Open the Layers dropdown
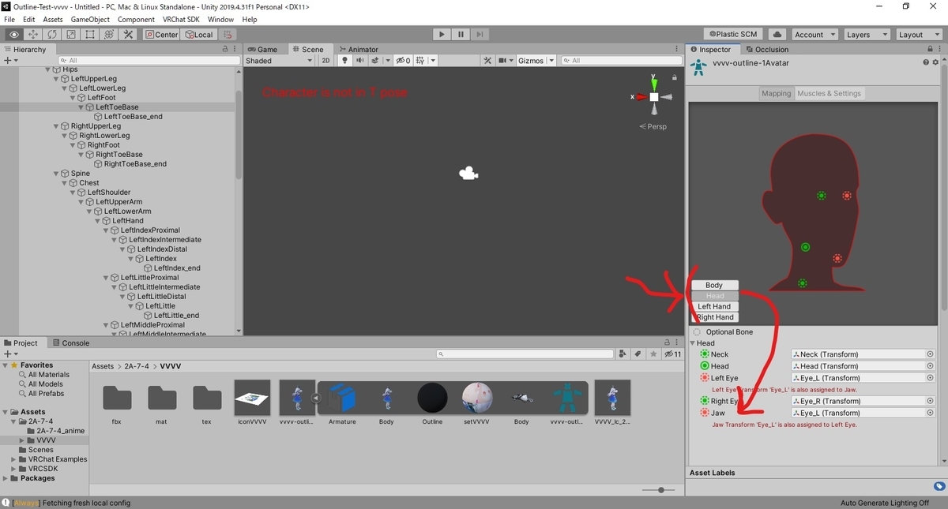 click(x=867, y=35)
